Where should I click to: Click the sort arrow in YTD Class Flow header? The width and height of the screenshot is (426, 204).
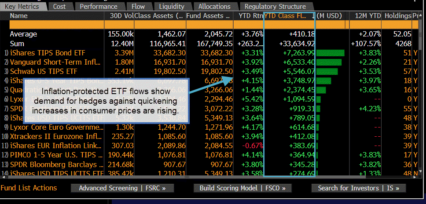(313, 16)
